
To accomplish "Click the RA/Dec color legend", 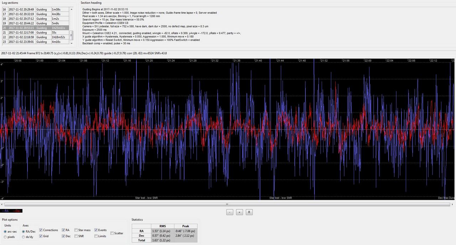I will [12, 211].
